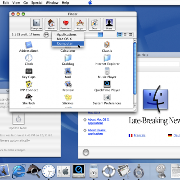180x180 pixels.
Task: Select the Mail application icon
Action: click(68, 71)
